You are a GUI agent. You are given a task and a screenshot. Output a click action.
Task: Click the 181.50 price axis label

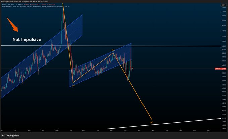point(224,118)
